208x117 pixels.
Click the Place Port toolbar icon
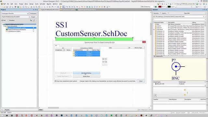click(x=99, y=7)
